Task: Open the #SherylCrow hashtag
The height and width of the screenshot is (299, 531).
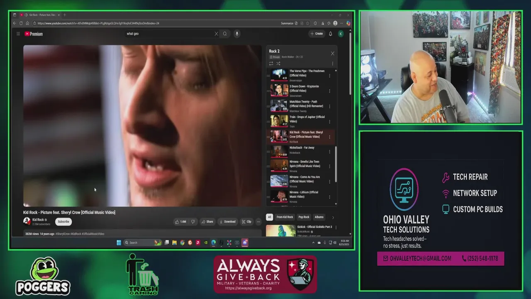Action: point(62,234)
